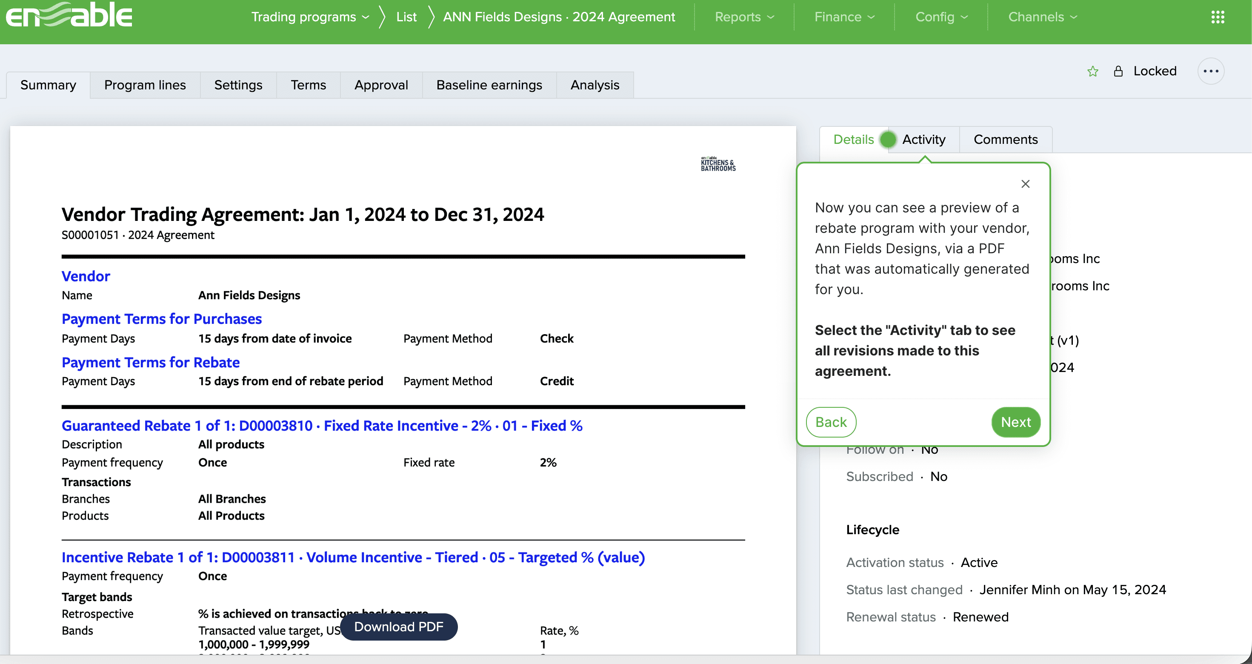The height and width of the screenshot is (664, 1252).
Task: Switch to the Program lines tab
Action: (145, 85)
